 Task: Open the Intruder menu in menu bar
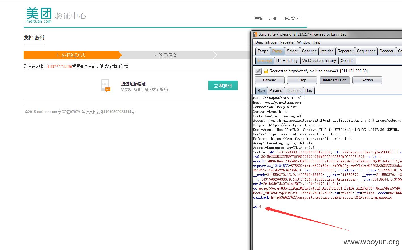point(271,42)
